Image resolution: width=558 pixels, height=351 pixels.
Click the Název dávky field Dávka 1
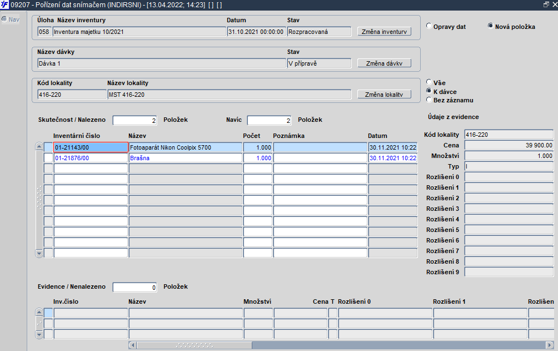(162, 63)
